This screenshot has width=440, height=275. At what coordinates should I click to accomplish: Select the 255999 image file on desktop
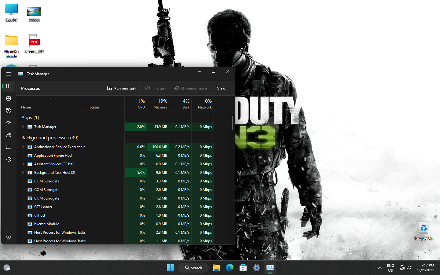click(x=34, y=14)
